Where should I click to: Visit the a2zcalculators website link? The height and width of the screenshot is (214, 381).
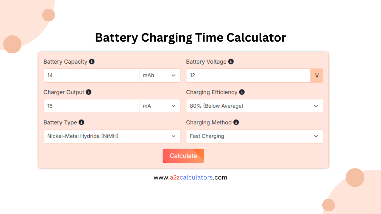(190, 177)
